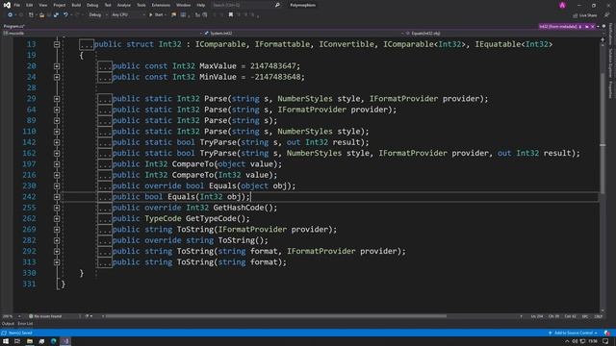Open Debug configuration dropdown
This screenshot has width=616, height=346.
coord(97,15)
